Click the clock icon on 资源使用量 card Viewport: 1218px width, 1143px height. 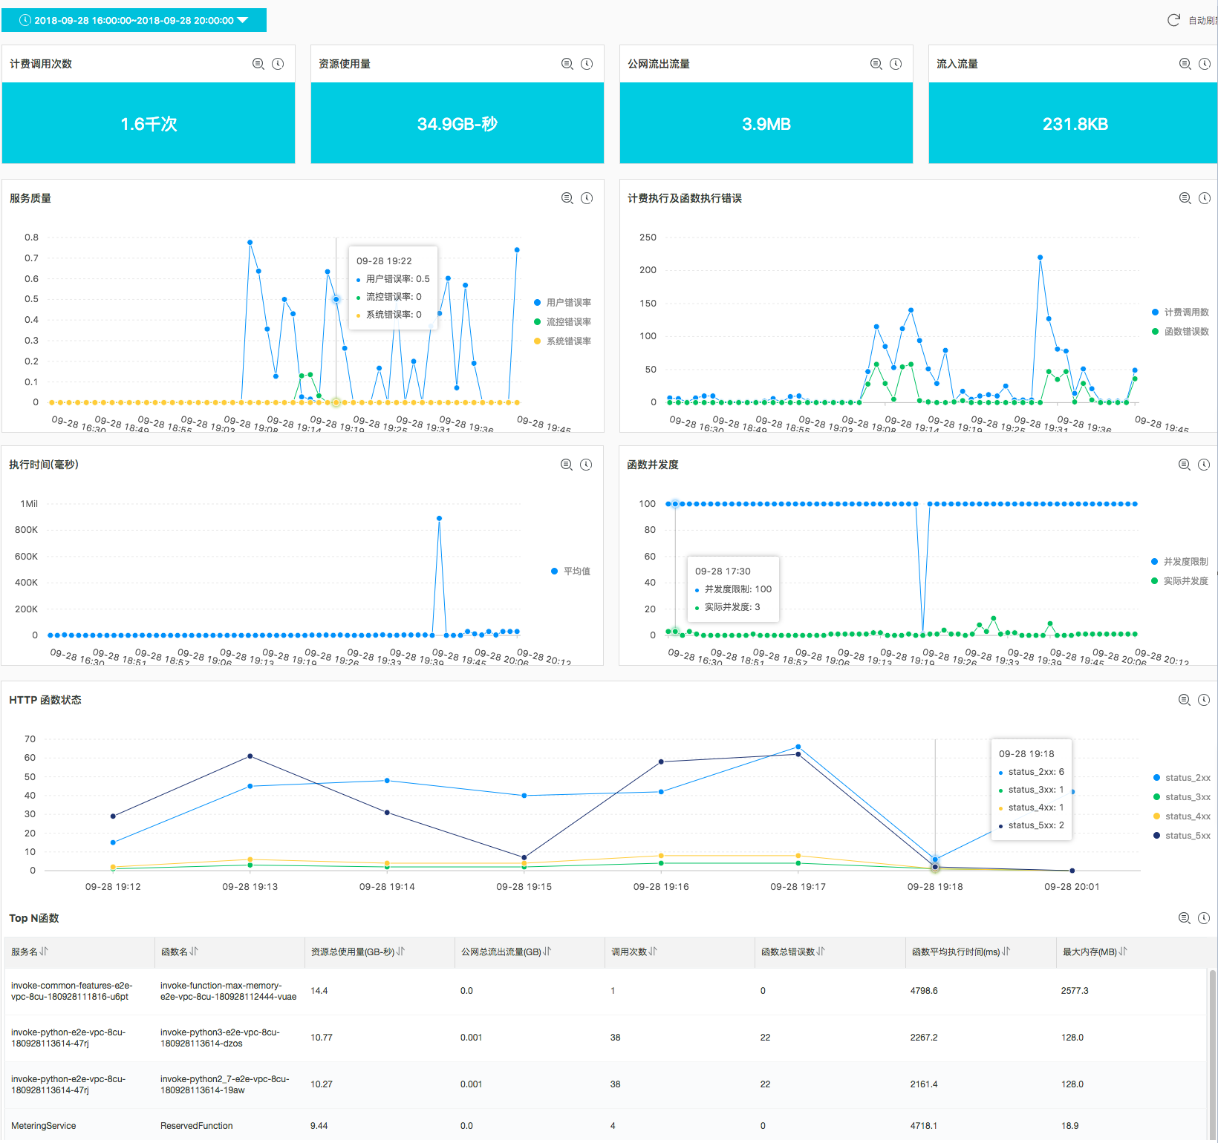(587, 64)
